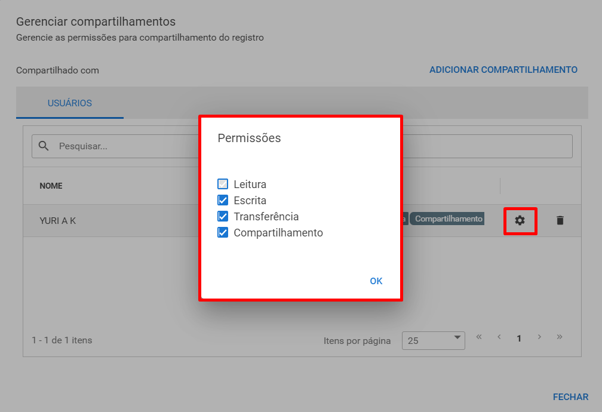Image resolution: width=602 pixels, height=412 pixels.
Task: Delete YURI A K share with trash icon
Action: pyautogui.click(x=560, y=220)
